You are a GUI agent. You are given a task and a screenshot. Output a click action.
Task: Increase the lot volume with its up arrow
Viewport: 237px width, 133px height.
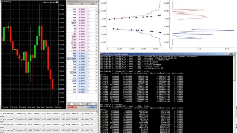tap(86, 104)
